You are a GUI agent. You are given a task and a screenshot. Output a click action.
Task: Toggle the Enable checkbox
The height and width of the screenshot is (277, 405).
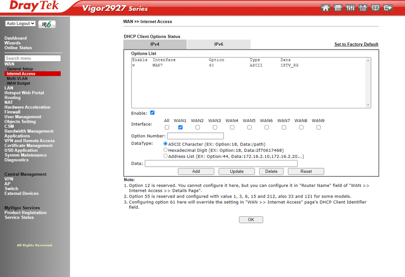pos(152,112)
